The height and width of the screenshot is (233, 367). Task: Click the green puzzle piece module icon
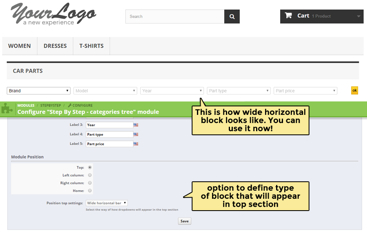(7, 108)
